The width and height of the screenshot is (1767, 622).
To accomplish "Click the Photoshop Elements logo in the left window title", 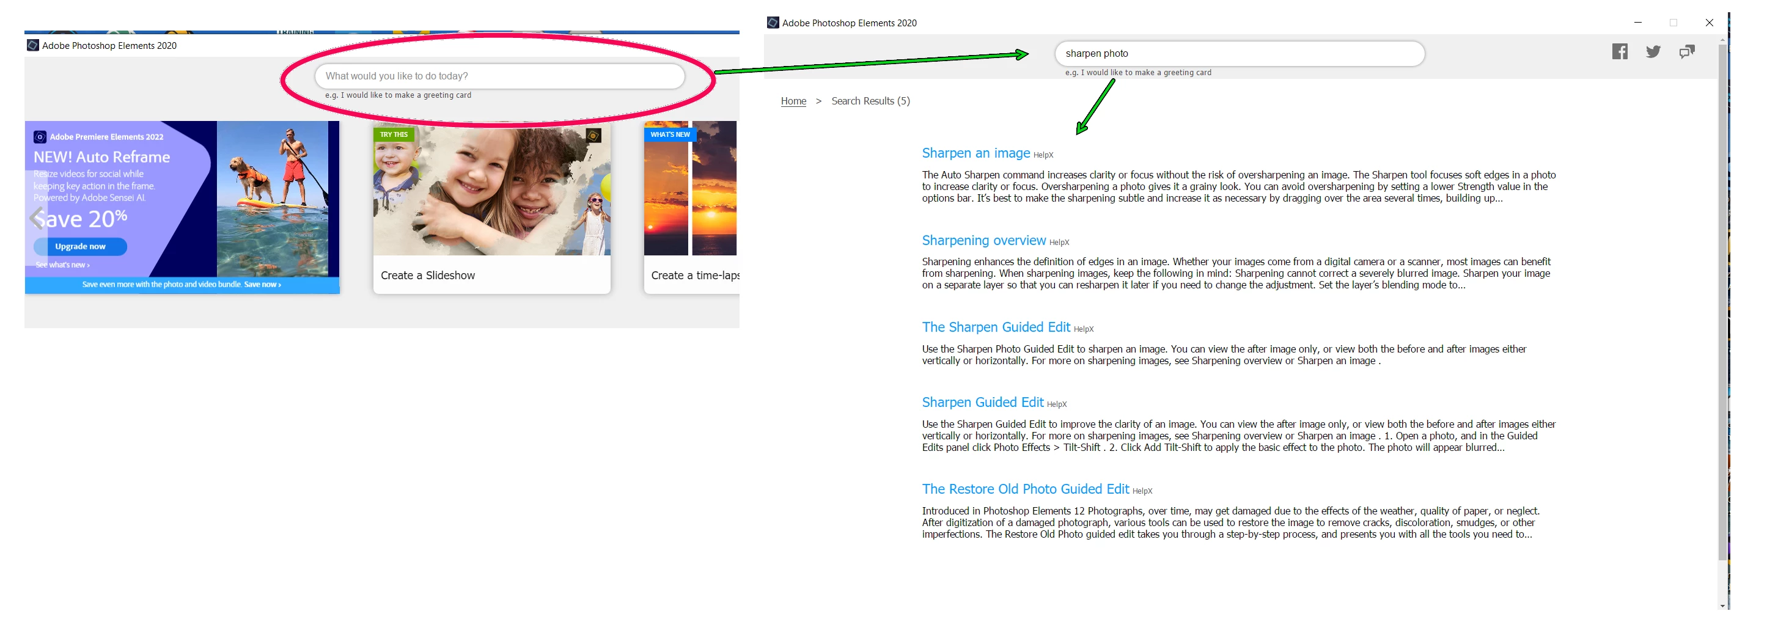I will coord(32,45).
